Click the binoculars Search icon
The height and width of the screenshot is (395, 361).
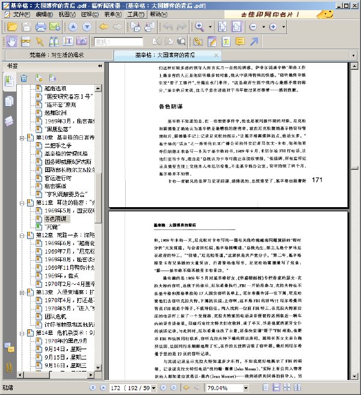[x=54, y=42]
